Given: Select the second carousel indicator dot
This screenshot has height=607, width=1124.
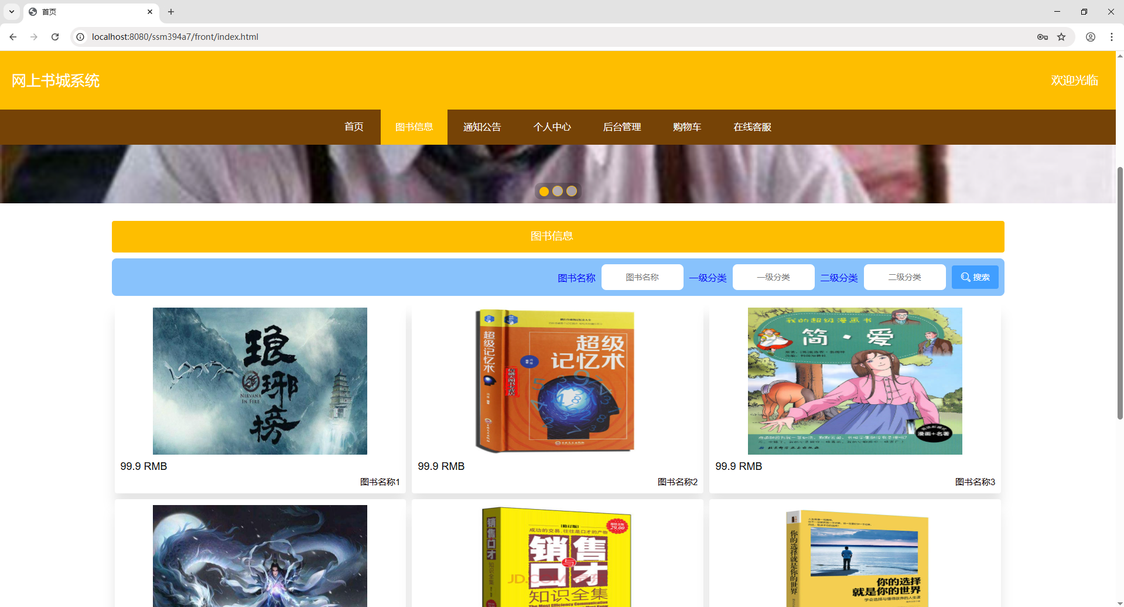Looking at the screenshot, I should click(558, 191).
